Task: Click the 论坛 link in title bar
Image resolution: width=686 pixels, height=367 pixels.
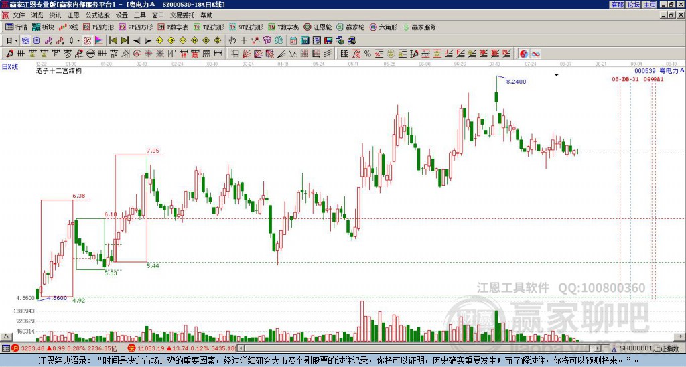Action: [x=633, y=5]
